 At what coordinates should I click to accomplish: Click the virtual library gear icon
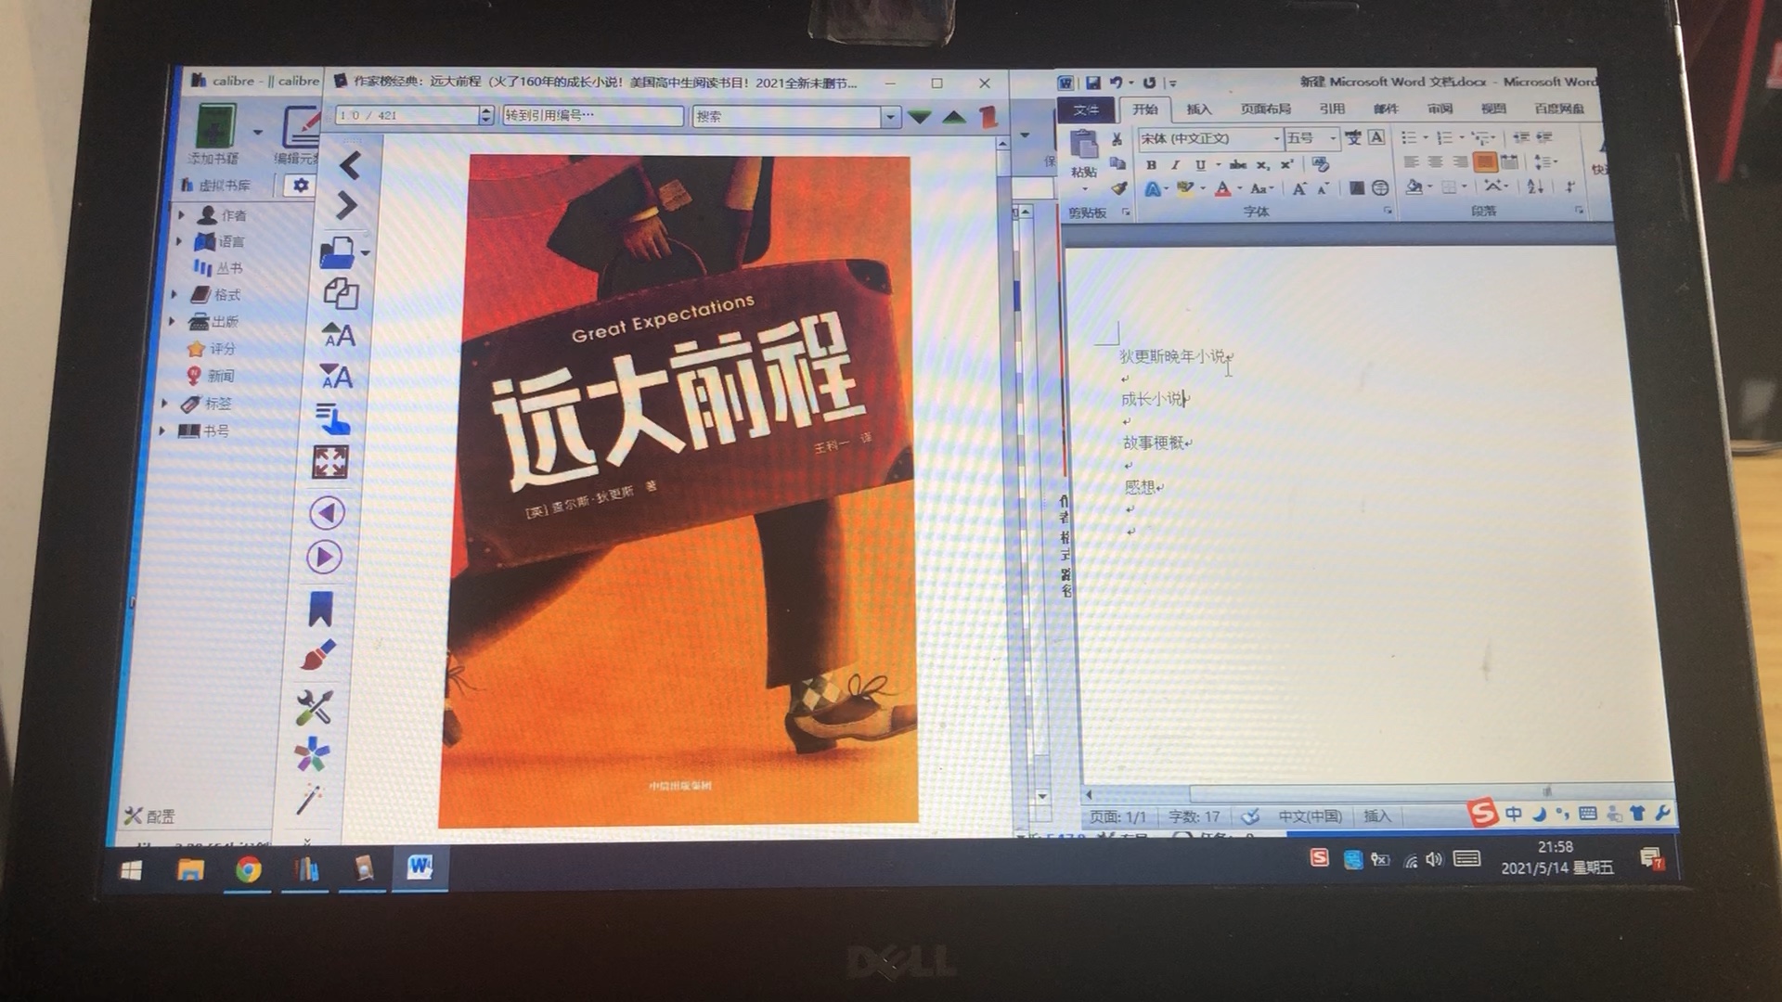tap(300, 185)
